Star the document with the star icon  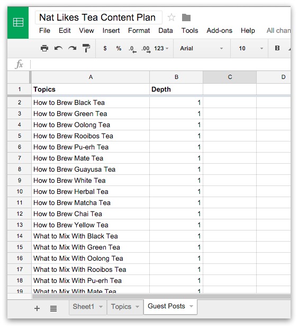tap(171, 17)
